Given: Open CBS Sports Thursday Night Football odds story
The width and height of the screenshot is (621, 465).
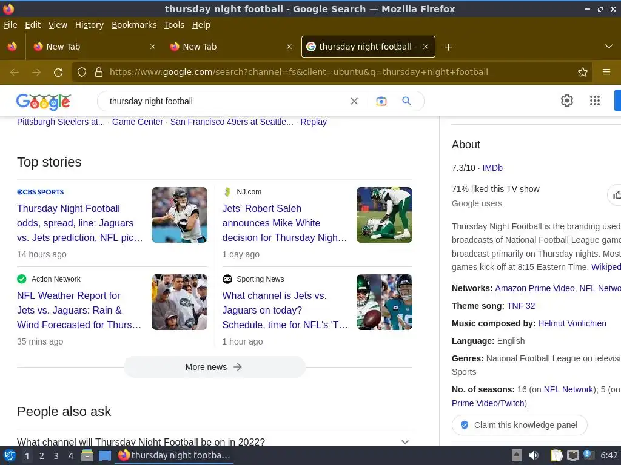Looking at the screenshot, I should click(79, 223).
